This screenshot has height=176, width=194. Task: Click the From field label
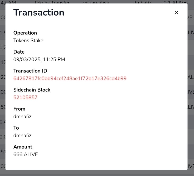pyautogui.click(x=19, y=109)
